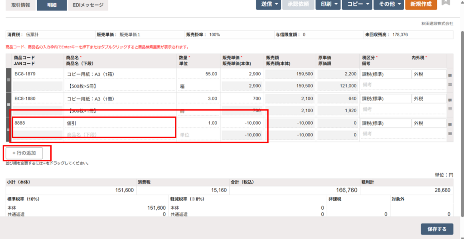Click drag handle of the 値引 row
Viewport: 464px width, 239px height.
pyautogui.click(x=8, y=129)
